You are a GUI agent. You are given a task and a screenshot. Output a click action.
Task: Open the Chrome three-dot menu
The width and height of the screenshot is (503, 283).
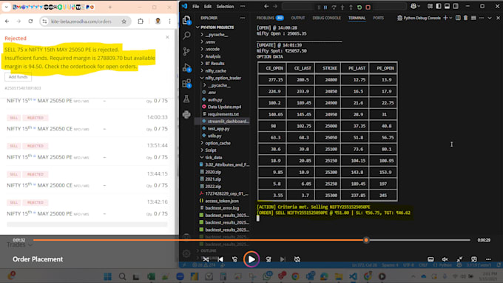click(169, 21)
